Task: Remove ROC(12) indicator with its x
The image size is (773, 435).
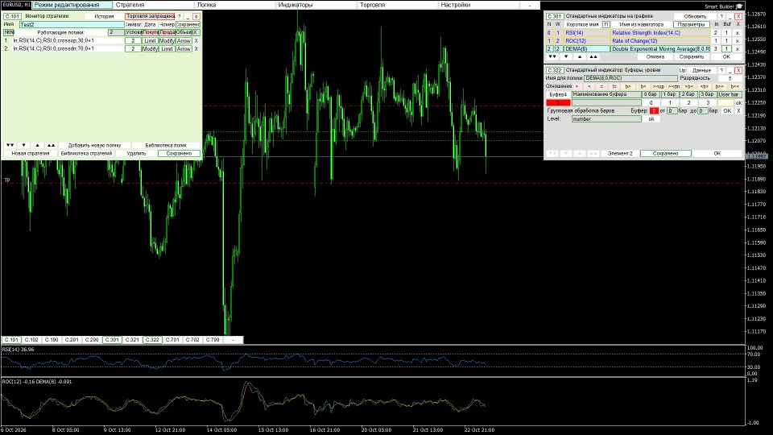Action: [x=738, y=41]
